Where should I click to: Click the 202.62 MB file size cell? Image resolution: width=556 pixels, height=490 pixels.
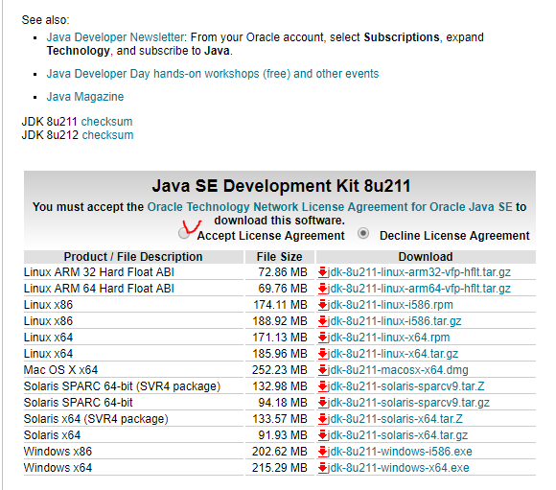[x=280, y=452]
